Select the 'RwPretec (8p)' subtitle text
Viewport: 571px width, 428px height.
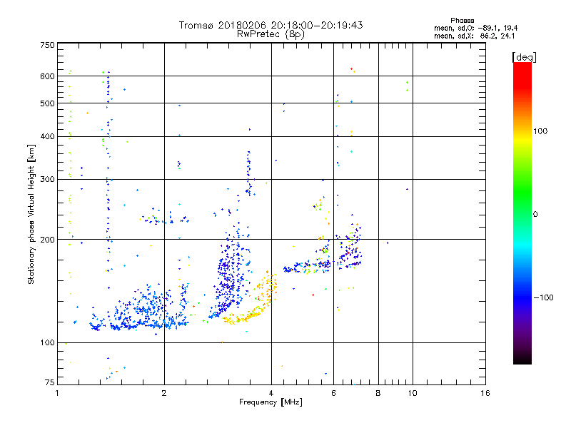[271, 34]
